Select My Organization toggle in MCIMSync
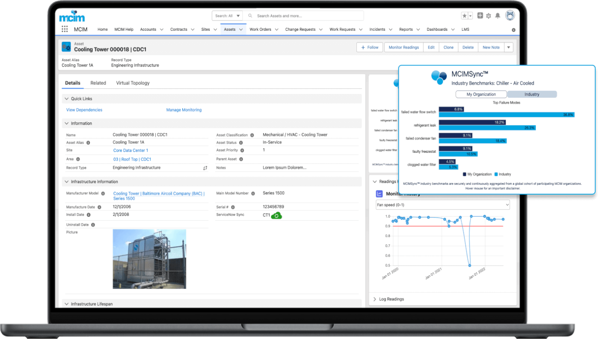The height and width of the screenshot is (339, 599). [x=481, y=94]
